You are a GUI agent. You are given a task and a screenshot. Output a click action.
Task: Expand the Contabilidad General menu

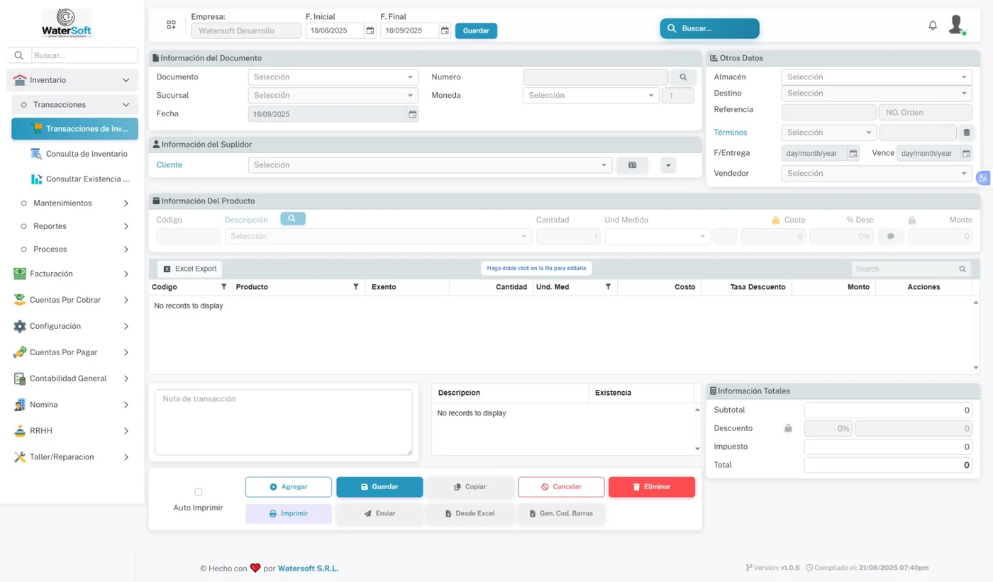coord(72,379)
